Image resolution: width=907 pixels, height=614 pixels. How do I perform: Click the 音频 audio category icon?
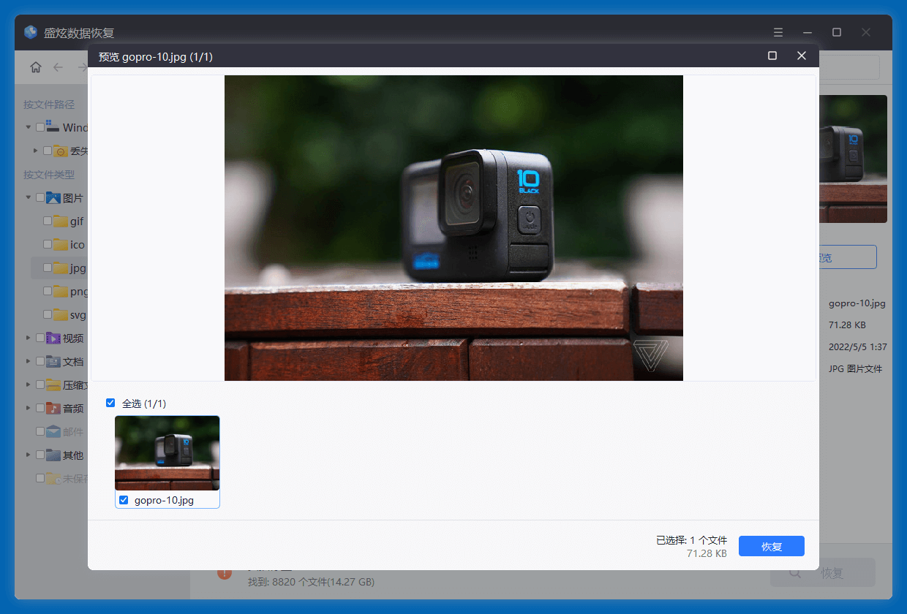tap(53, 409)
